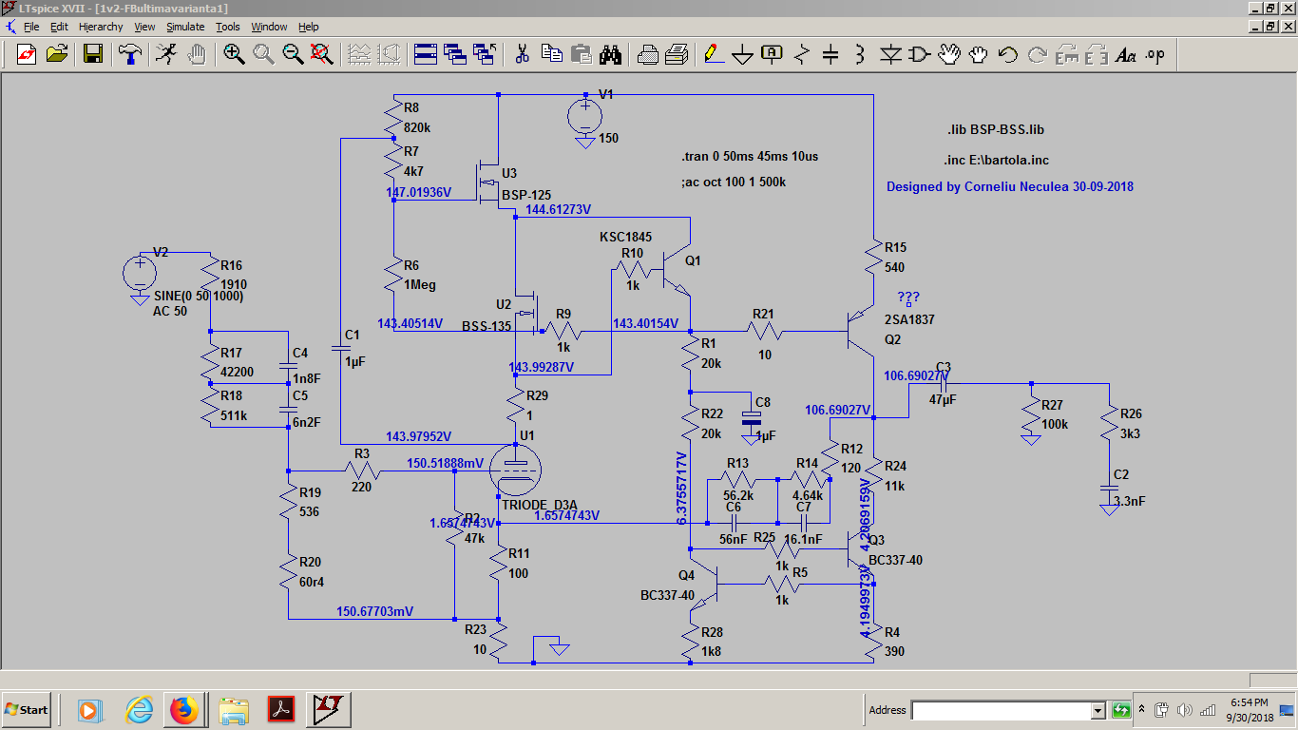Open the Simulate menu
1298x730 pixels.
pyautogui.click(x=186, y=27)
